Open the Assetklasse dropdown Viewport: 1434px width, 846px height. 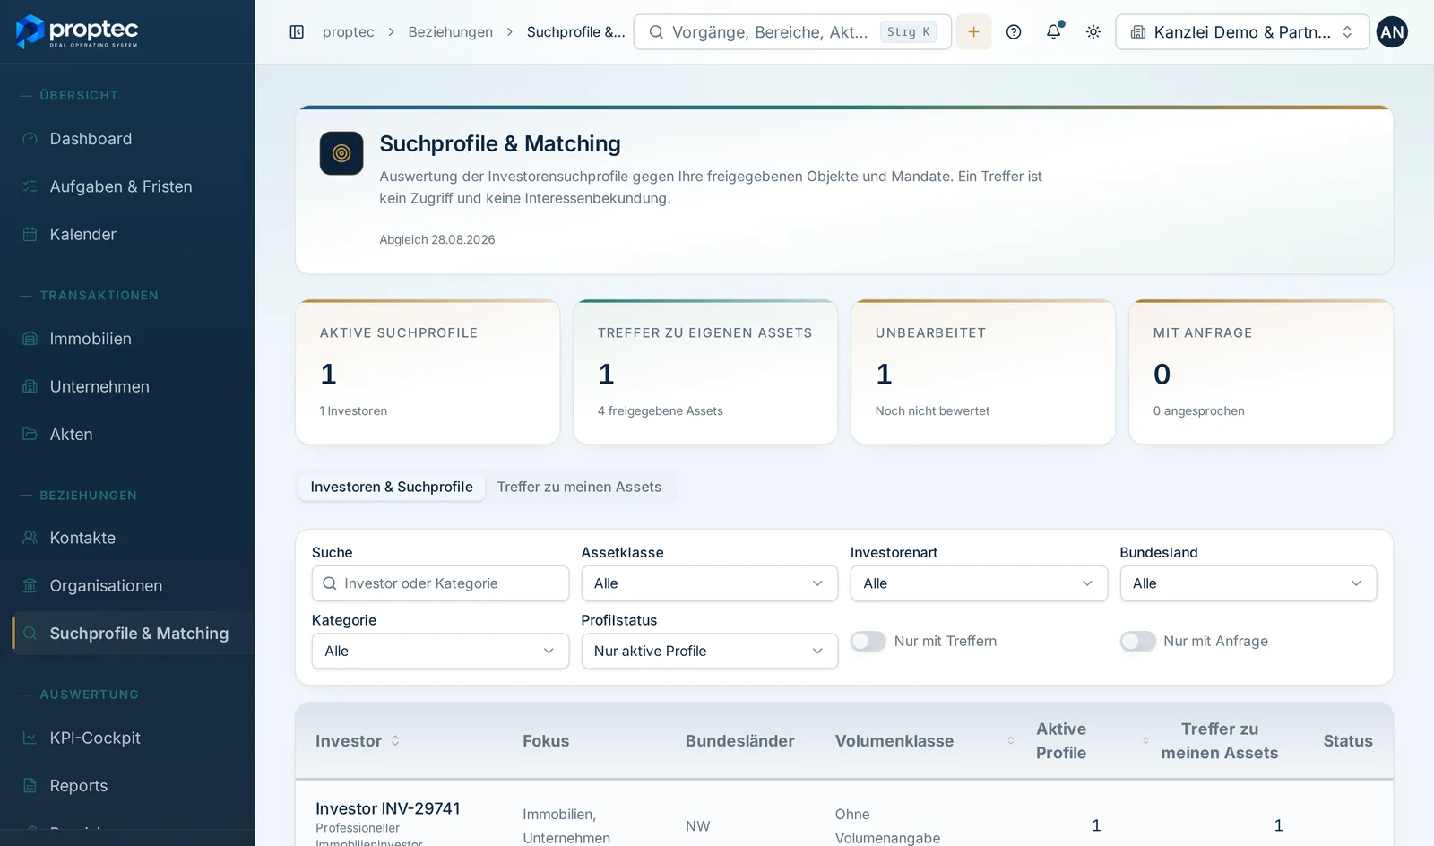[x=709, y=583]
